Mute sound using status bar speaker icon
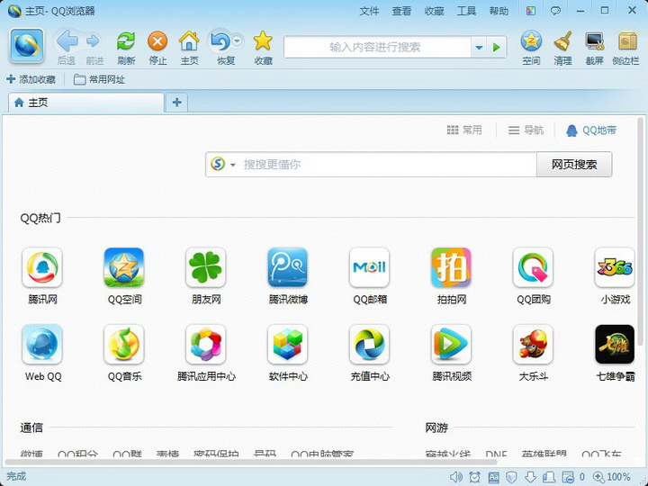 tap(456, 477)
